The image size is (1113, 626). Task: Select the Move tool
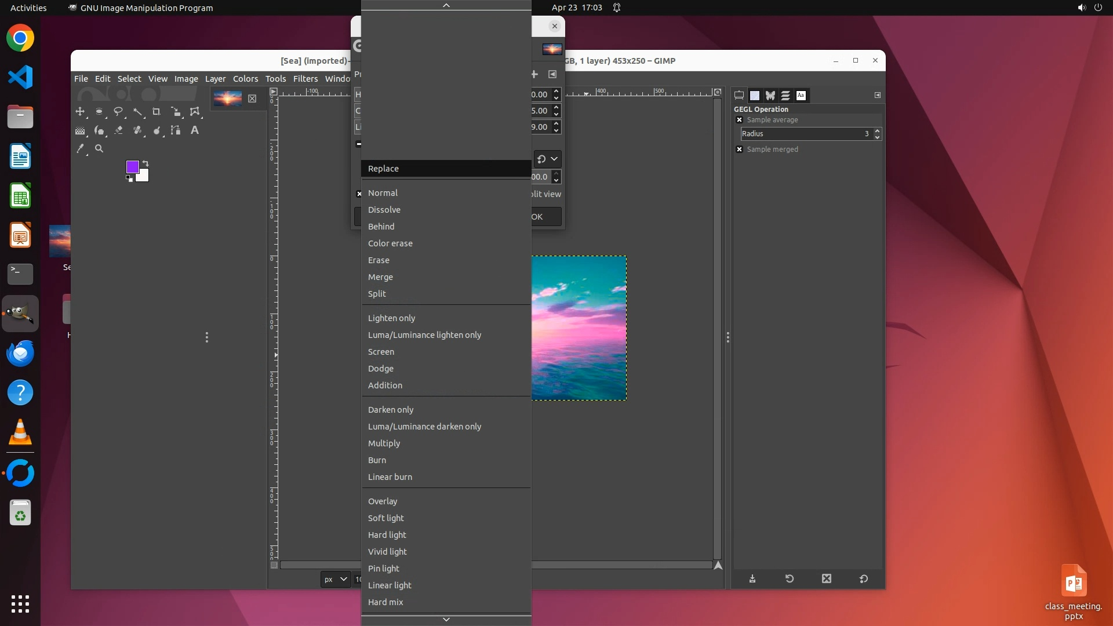coord(80,112)
